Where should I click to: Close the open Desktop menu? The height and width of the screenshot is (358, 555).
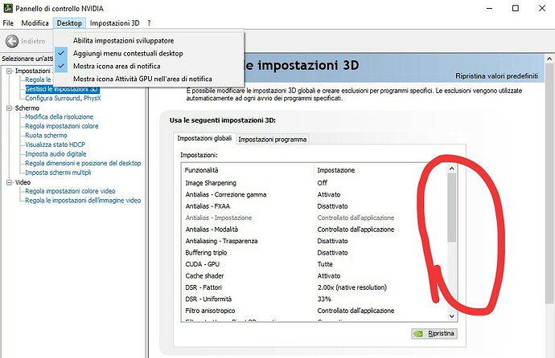pyautogui.click(x=69, y=23)
